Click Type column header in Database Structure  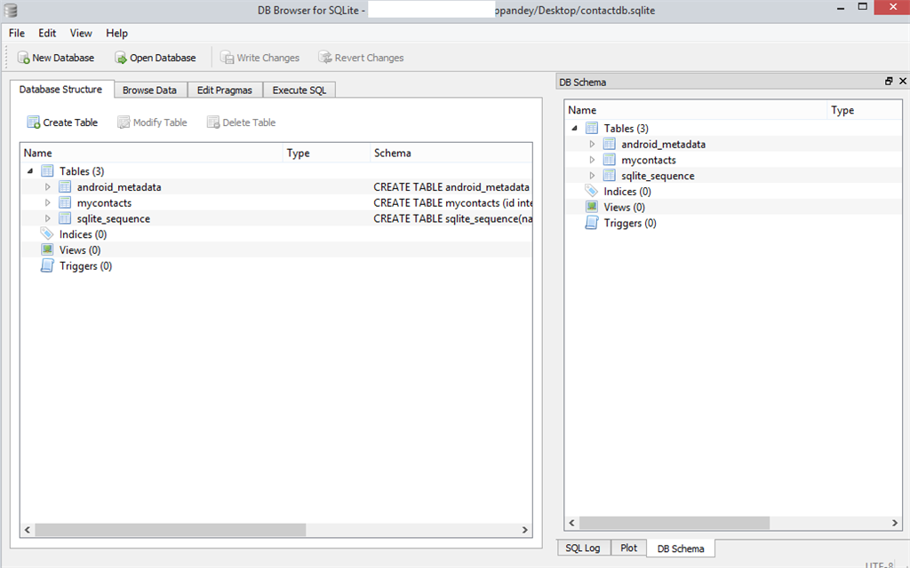(326, 153)
